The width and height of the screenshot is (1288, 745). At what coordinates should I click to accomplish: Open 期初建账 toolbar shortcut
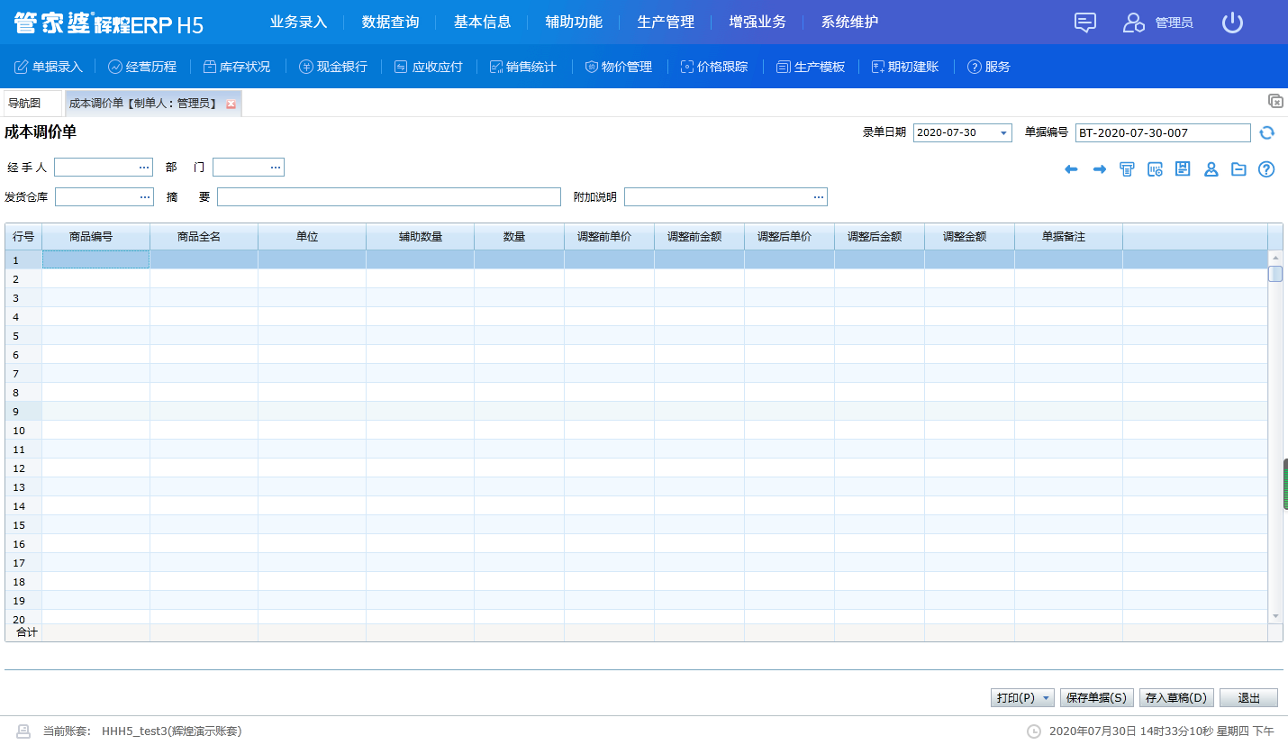[x=904, y=67]
